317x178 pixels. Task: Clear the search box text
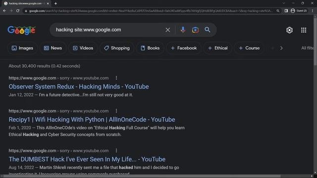click(x=168, y=30)
